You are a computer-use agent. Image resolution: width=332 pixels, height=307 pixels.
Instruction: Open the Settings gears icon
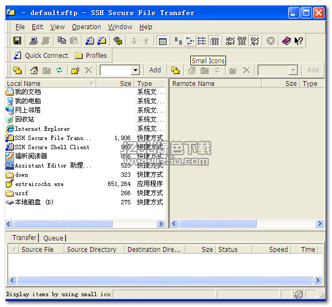point(118,41)
